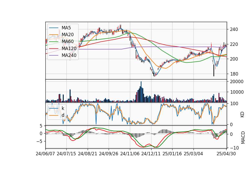The height and width of the screenshot is (181, 252).
Task: Click the MA5 legend label
Action: (x=66, y=28)
